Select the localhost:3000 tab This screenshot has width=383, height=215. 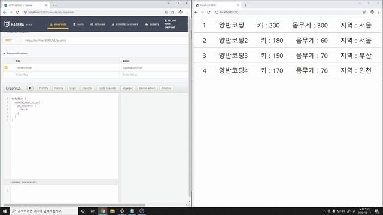click(217, 5)
